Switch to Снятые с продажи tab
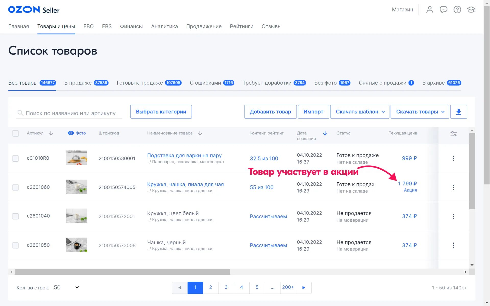 (x=386, y=83)
